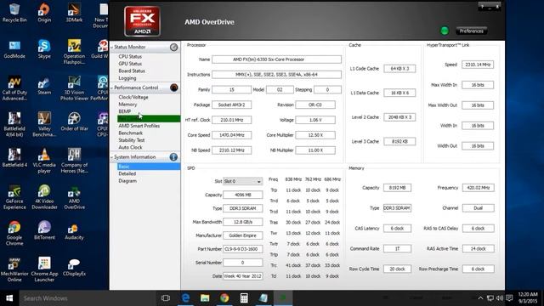Click the HyperTransport Speed value field
The width and height of the screenshot is (544, 306).
click(478, 65)
